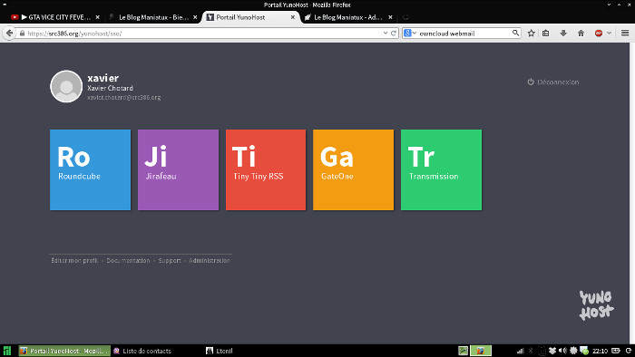Open the Documentation footer link
The height and width of the screenshot is (357, 635).
(x=128, y=260)
